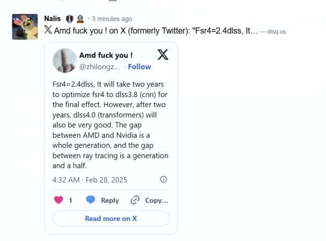This screenshot has height=241, width=326.
Task: Click the small X icon before comment link
Action: pyautogui.click(x=48, y=31)
